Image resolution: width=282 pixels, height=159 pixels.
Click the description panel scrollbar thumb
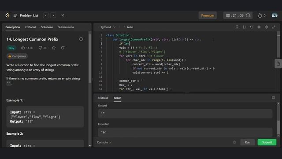tap(90, 59)
